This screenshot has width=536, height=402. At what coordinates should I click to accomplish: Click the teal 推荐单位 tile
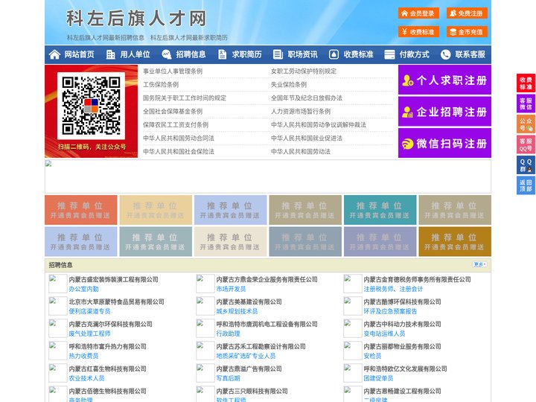coord(380,210)
